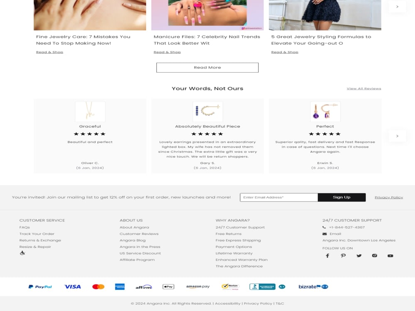Open the Instagram icon under Follow Us
This screenshot has width=415, height=311.
[374, 255]
